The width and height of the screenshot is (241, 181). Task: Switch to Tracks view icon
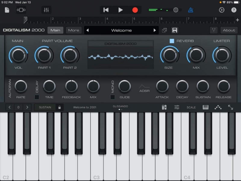(21, 10)
